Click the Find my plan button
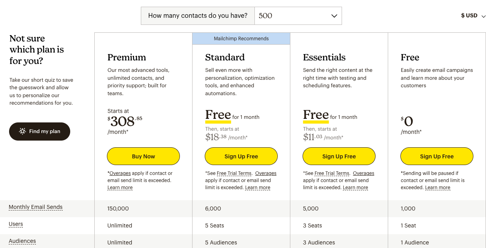Image resolution: width=486 pixels, height=248 pixels. point(39,132)
